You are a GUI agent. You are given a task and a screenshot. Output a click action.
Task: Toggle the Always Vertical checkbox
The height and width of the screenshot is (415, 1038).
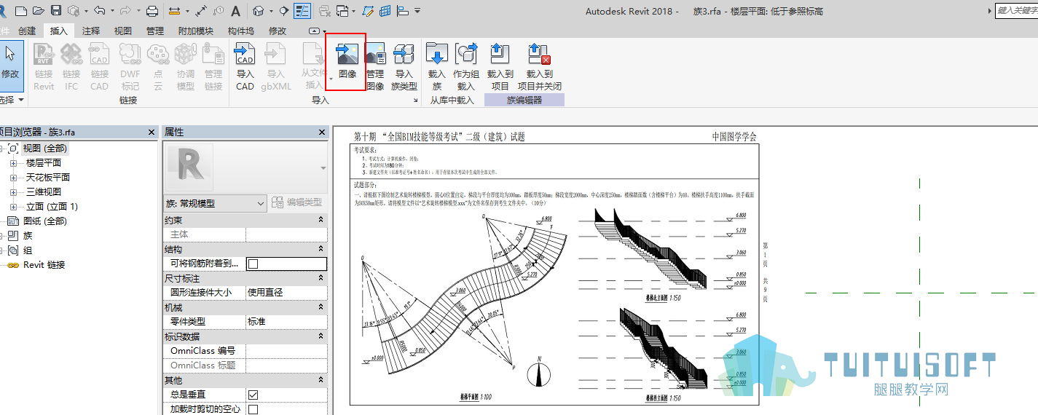(x=253, y=395)
